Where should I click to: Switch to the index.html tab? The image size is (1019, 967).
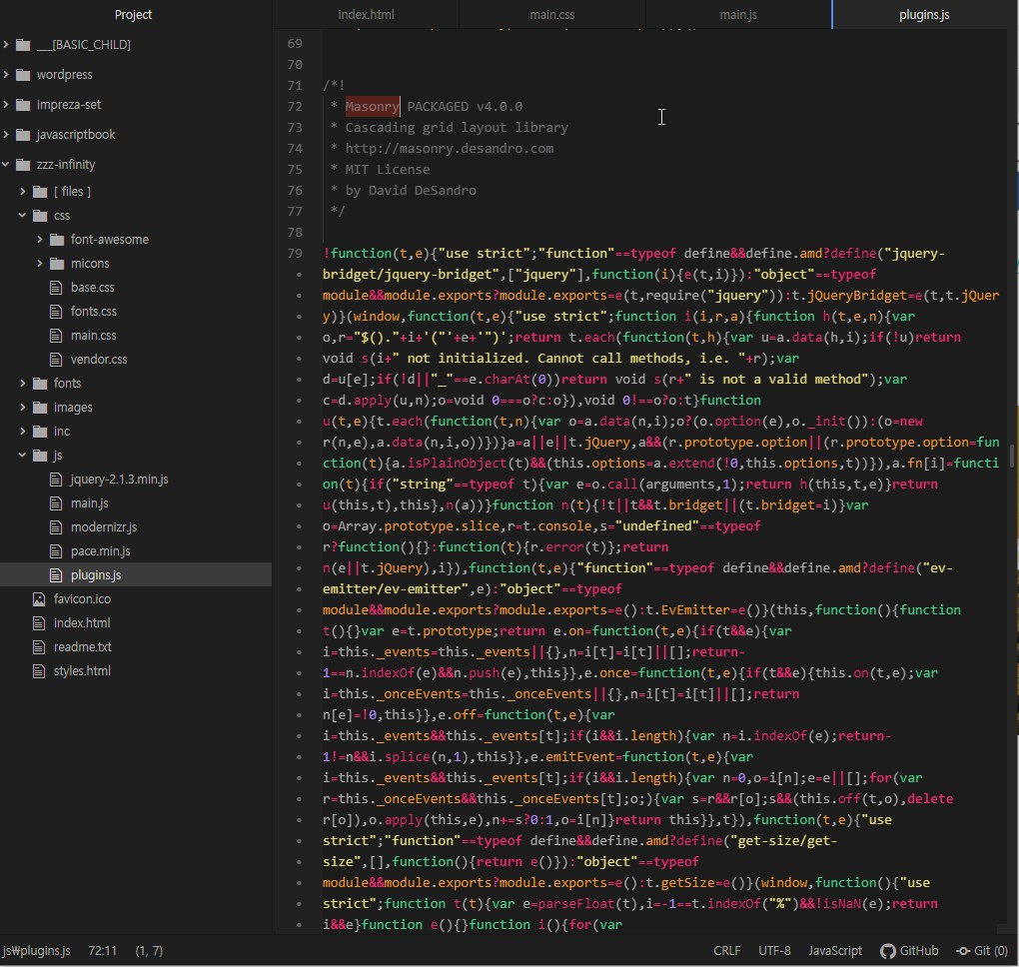[366, 14]
